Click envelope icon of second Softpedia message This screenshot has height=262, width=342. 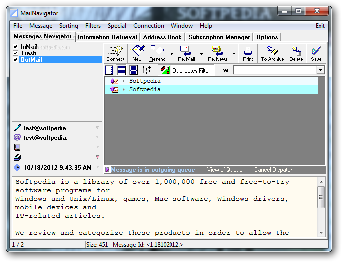(114, 89)
